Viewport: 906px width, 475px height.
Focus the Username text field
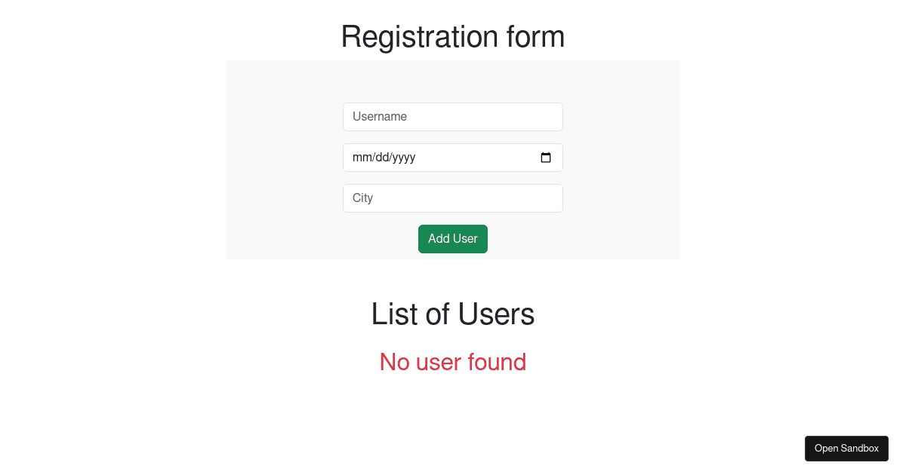(453, 117)
